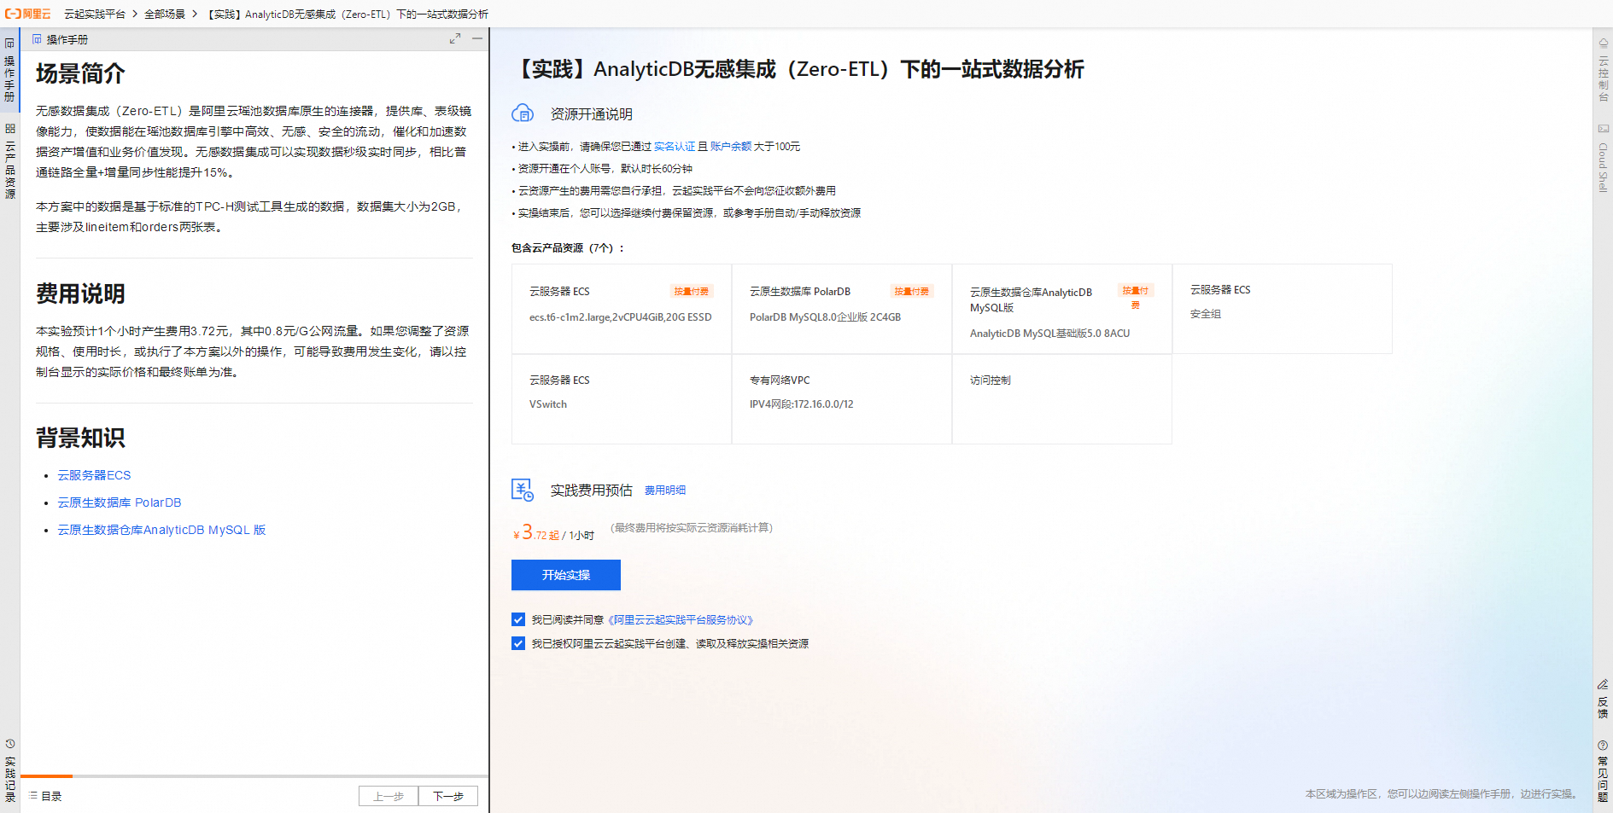The height and width of the screenshot is (813, 1613).
Task: Uncheck the resource authorization checkbox
Action: pyautogui.click(x=518, y=643)
